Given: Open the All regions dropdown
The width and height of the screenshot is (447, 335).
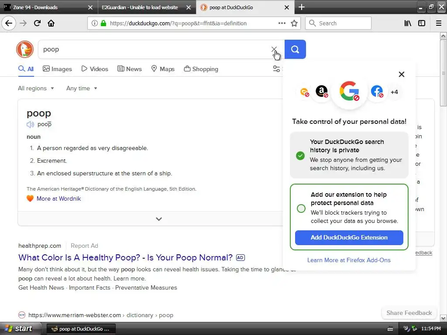Looking at the screenshot, I should (x=36, y=88).
